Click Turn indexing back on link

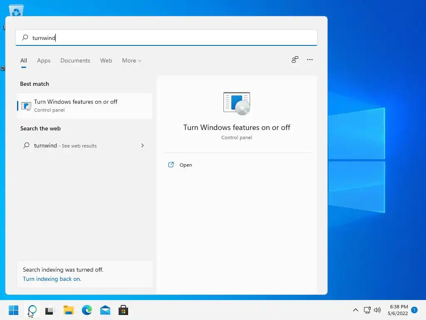(52, 279)
